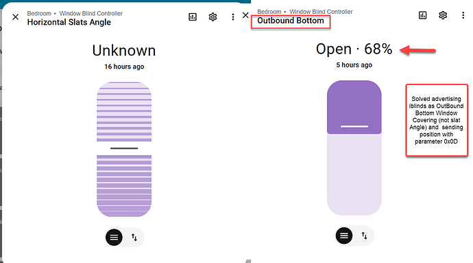Select slider mode button under Outbound Bottom

pyautogui.click(x=344, y=236)
